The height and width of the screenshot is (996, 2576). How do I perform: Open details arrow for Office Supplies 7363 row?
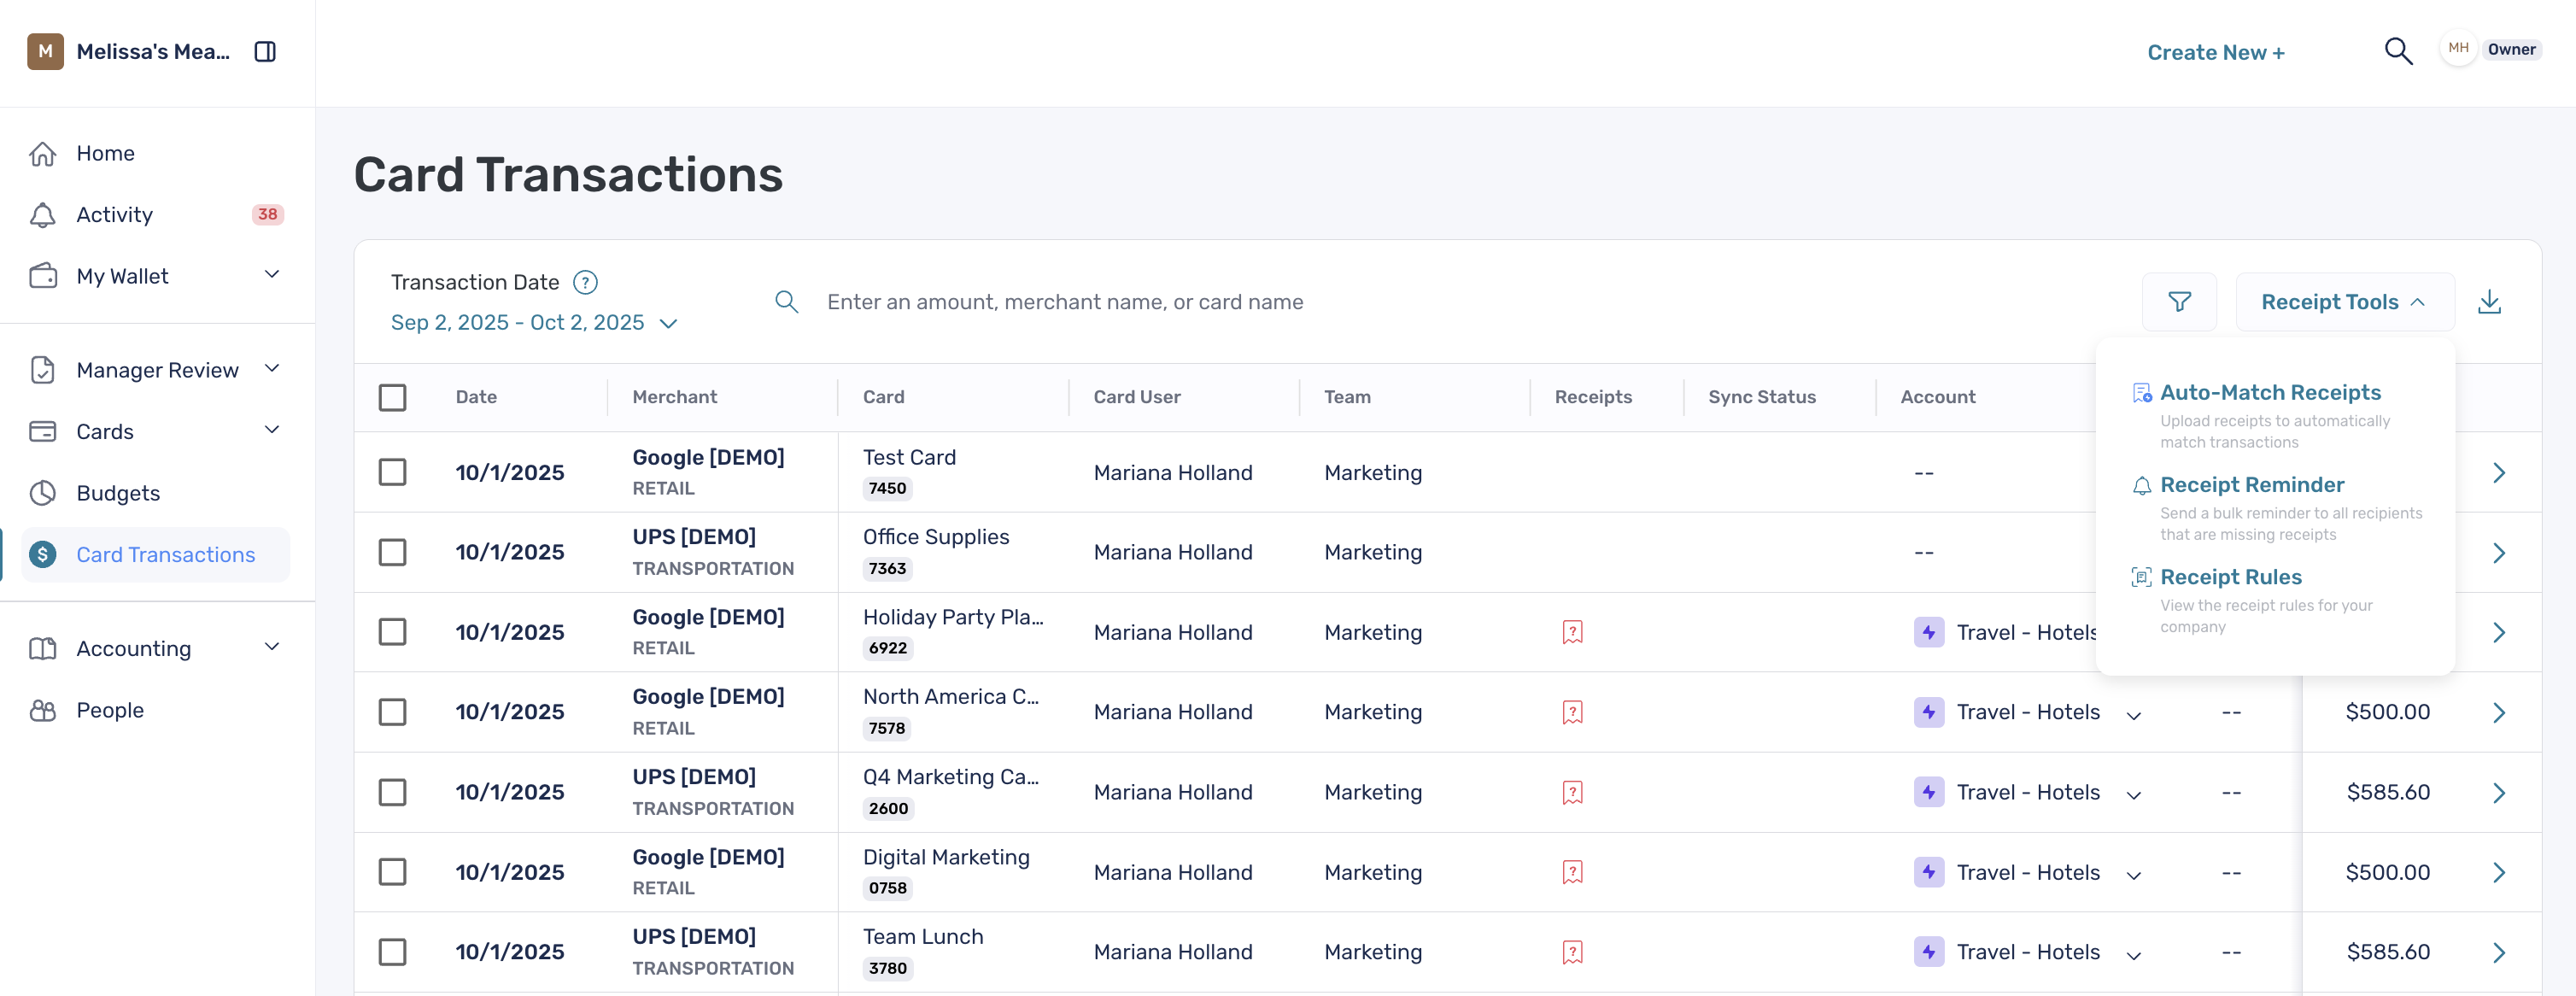[x=2499, y=552]
